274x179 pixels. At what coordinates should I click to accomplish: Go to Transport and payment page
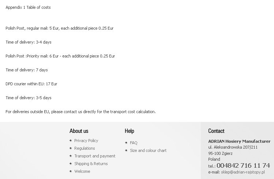coord(95,156)
